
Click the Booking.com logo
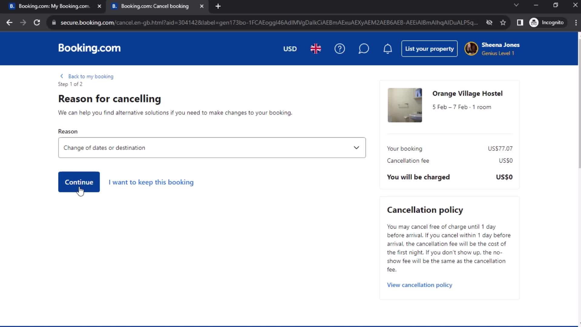click(89, 48)
